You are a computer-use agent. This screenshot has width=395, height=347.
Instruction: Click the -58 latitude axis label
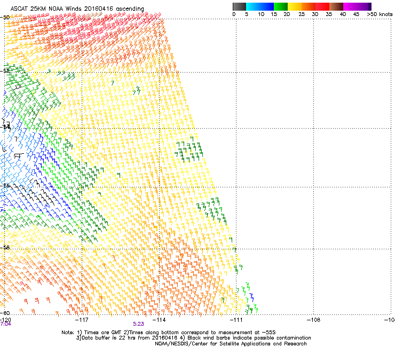5,248
